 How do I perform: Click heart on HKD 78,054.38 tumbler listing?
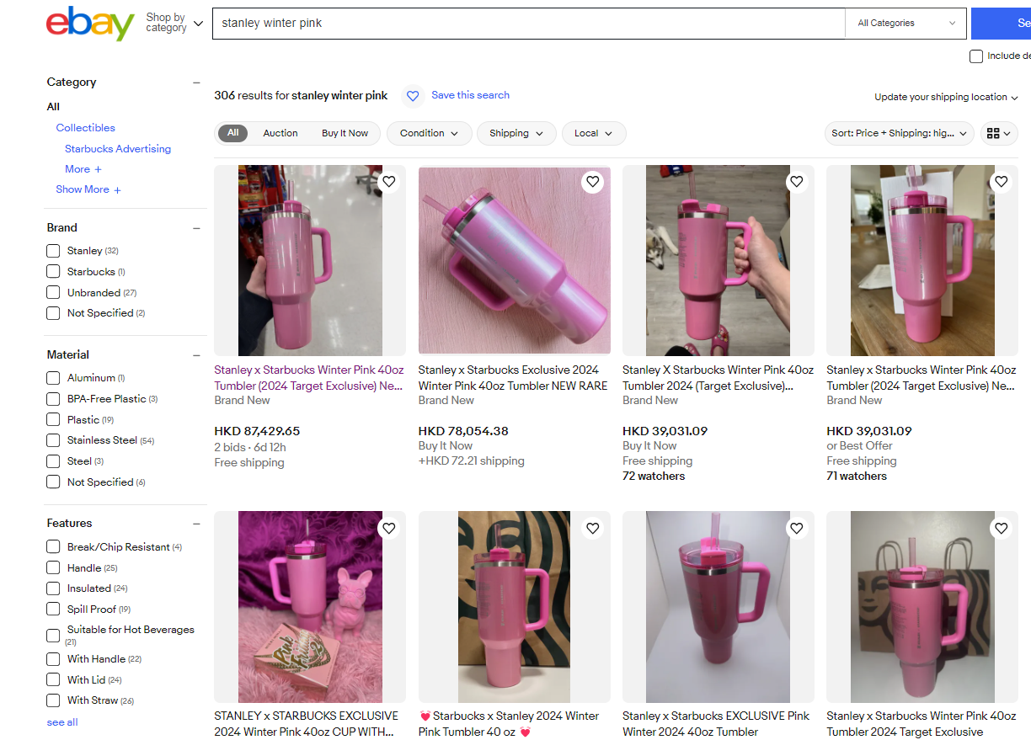click(x=592, y=182)
